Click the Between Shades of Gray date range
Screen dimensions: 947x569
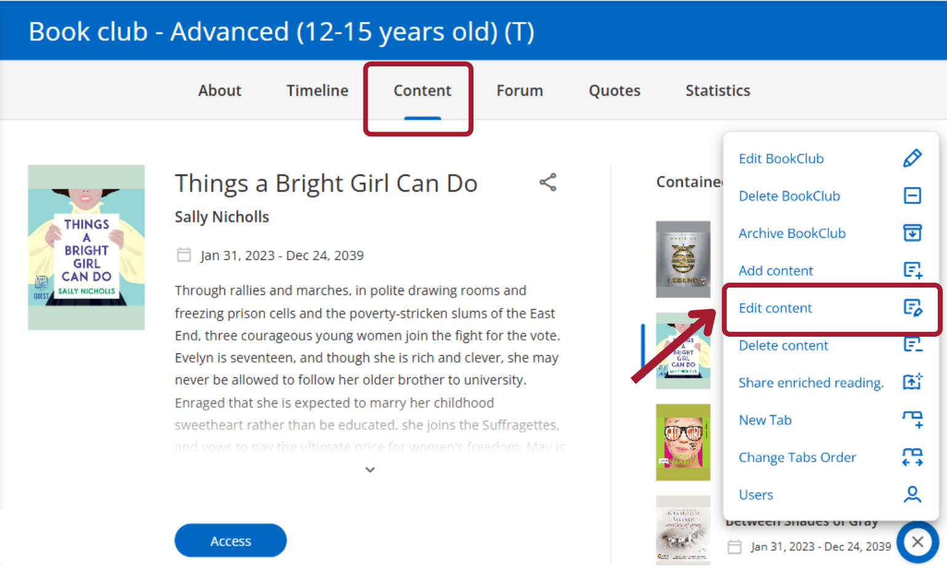821,546
